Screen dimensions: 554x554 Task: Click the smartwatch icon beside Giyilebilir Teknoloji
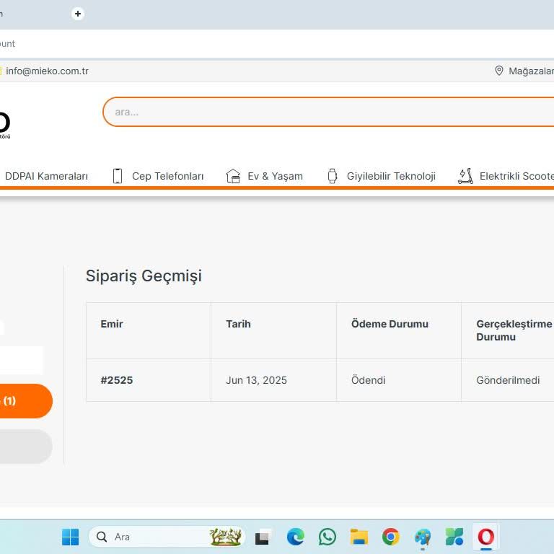point(332,176)
